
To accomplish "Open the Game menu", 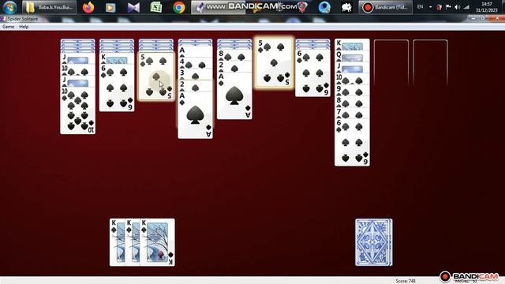I will (x=8, y=27).
